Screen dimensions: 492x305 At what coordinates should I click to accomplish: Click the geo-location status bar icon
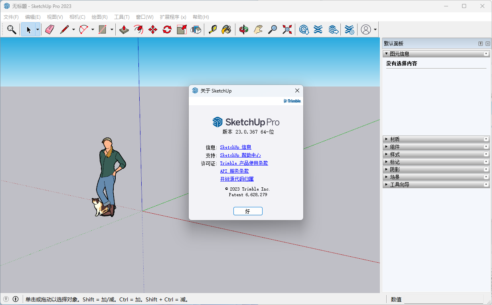tap(6, 299)
